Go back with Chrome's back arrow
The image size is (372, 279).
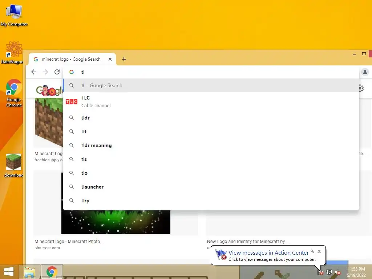(x=34, y=72)
